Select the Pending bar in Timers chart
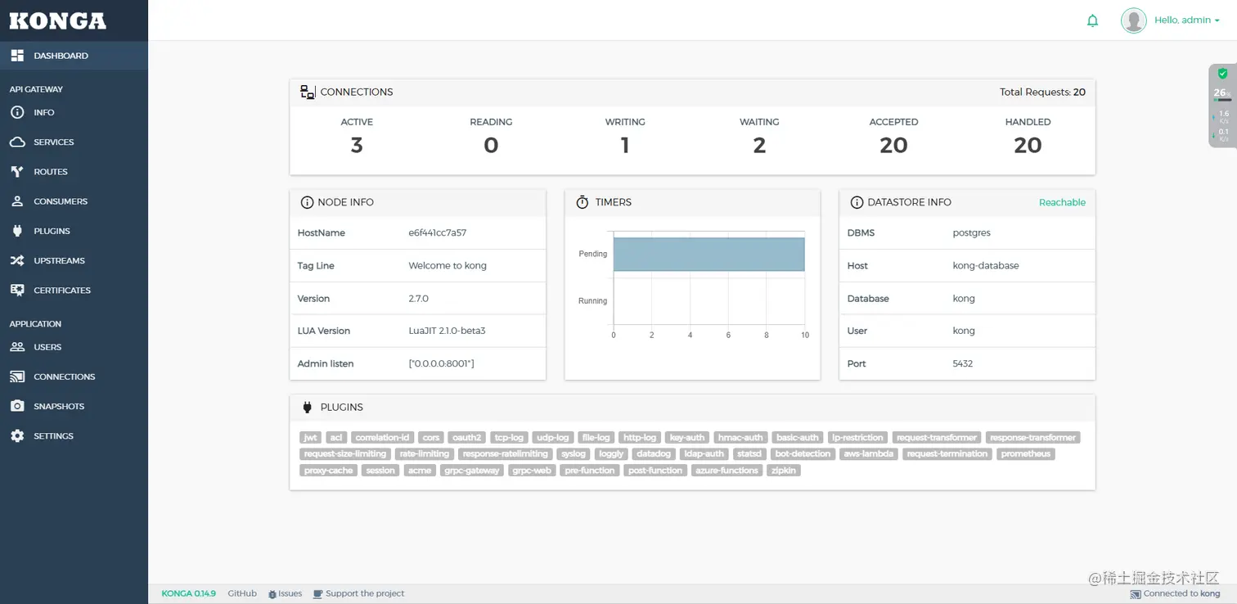The height and width of the screenshot is (604, 1237). tap(708, 254)
